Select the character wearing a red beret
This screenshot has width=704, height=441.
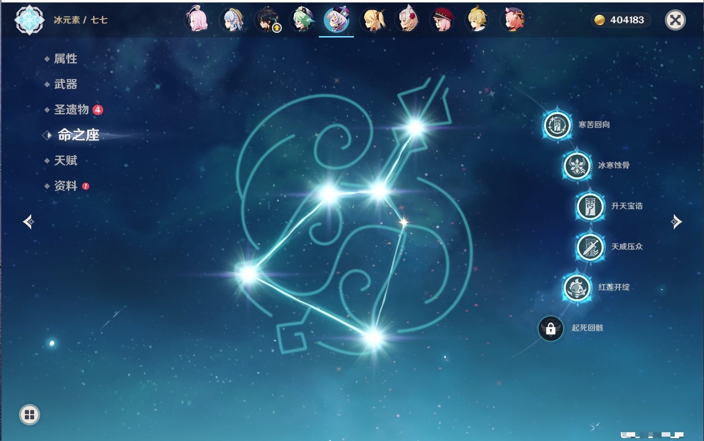click(443, 20)
